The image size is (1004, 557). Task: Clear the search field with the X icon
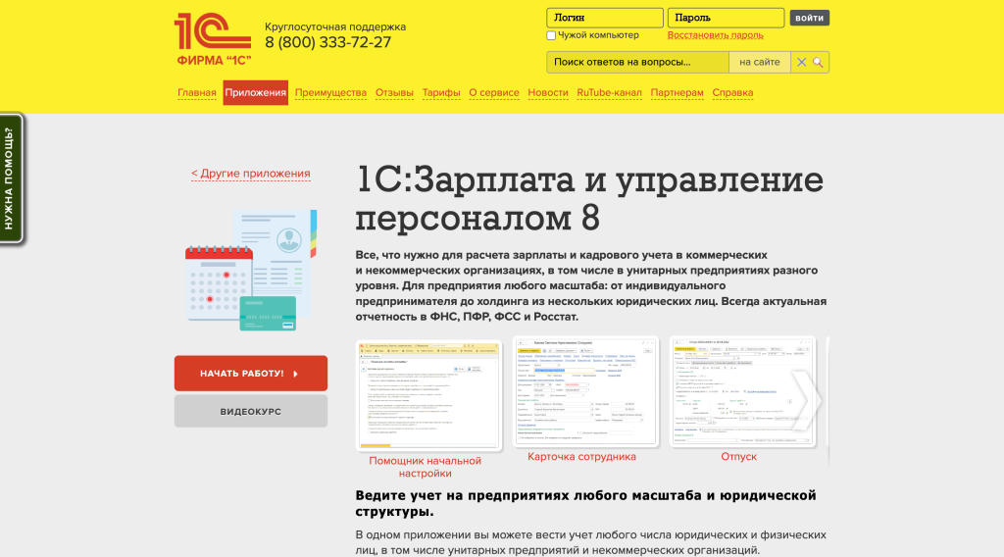801,62
